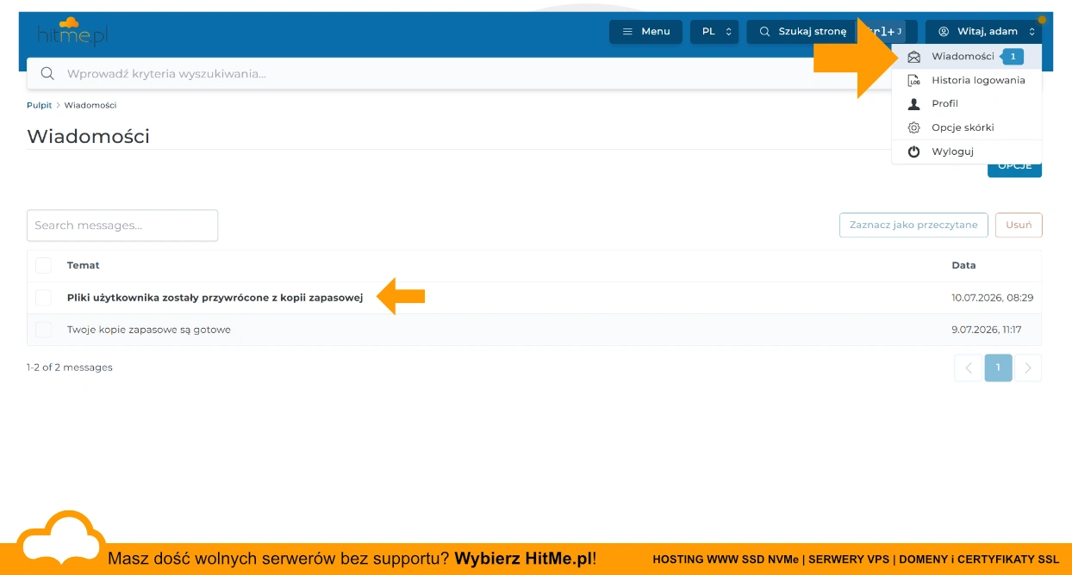
Task: Click the magnifier icon in search criteria bar
Action: [x=48, y=74]
